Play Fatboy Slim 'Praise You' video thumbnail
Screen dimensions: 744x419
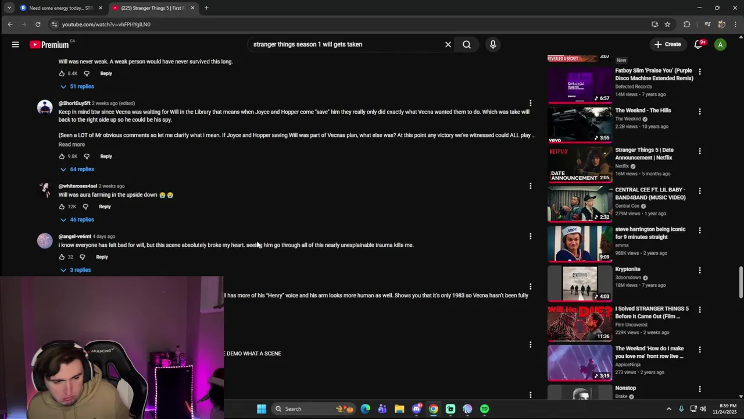click(x=580, y=84)
